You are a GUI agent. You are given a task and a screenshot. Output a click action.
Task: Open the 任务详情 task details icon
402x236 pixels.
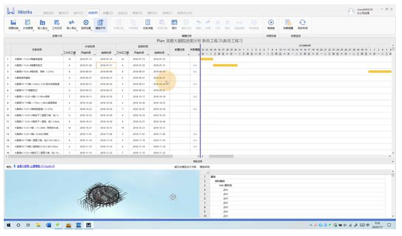pyautogui.click(x=148, y=24)
